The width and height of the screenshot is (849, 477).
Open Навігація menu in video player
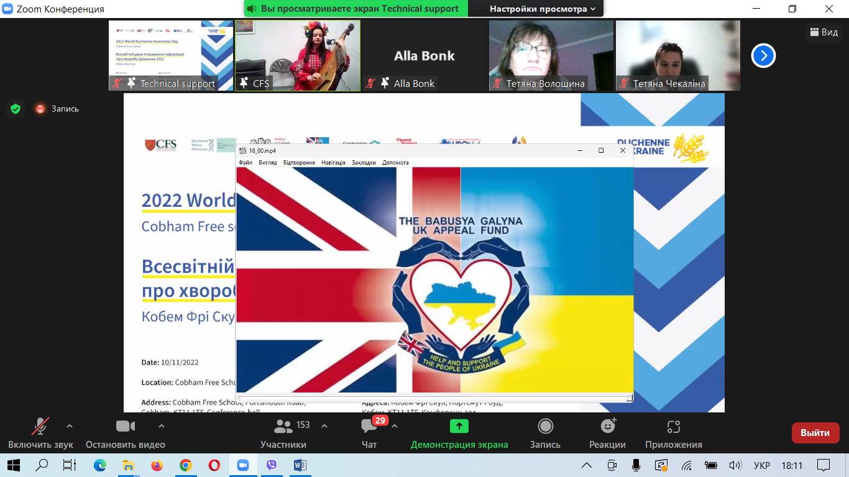333,163
